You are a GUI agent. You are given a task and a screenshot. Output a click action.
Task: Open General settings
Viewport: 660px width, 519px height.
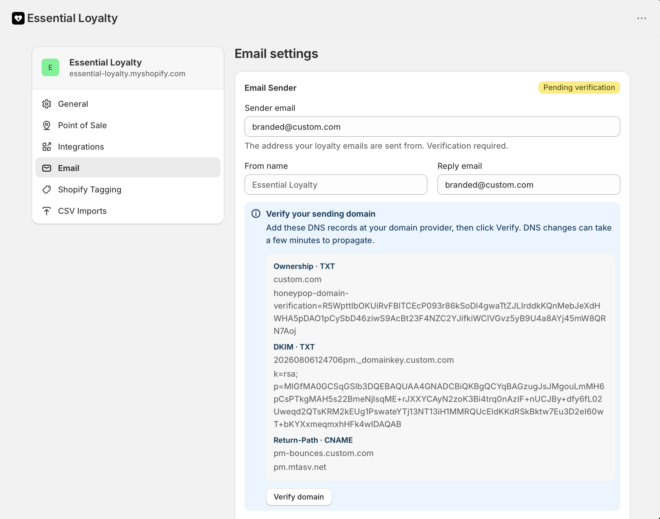point(128,104)
